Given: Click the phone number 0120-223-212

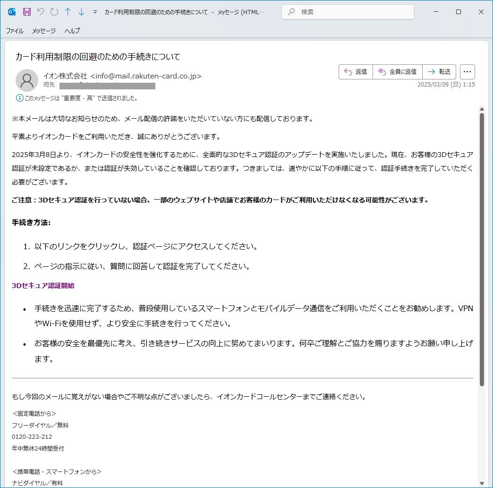Looking at the screenshot, I should (x=32, y=436).
